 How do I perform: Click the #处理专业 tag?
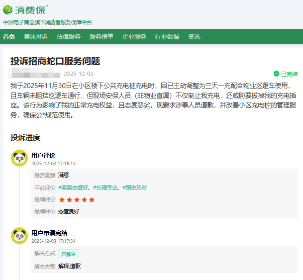click(105, 187)
